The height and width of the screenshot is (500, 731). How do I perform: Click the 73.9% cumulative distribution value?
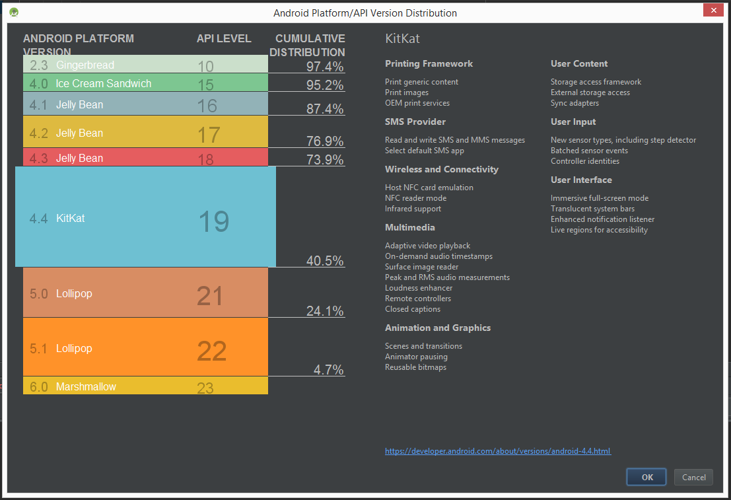point(325,160)
